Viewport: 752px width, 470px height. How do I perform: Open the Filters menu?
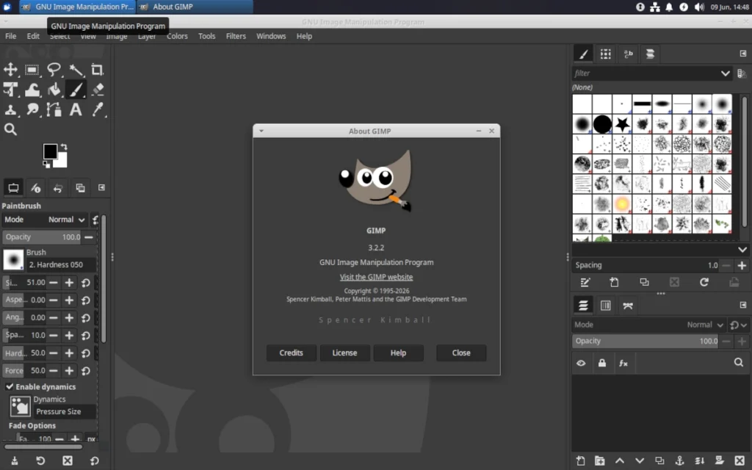point(236,36)
